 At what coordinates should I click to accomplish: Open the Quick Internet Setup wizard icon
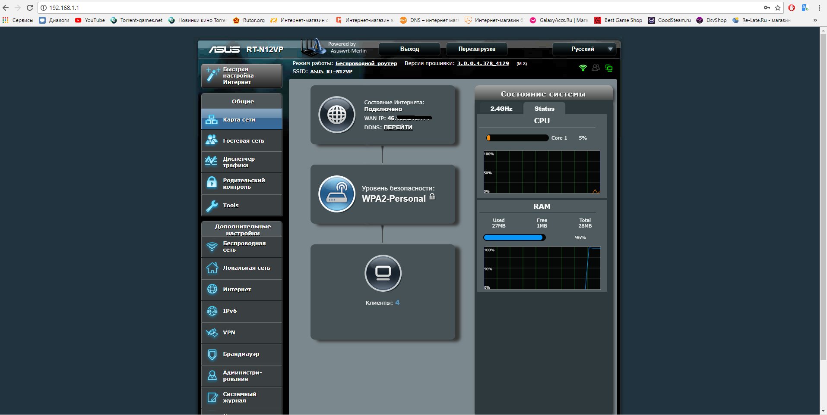tap(212, 75)
